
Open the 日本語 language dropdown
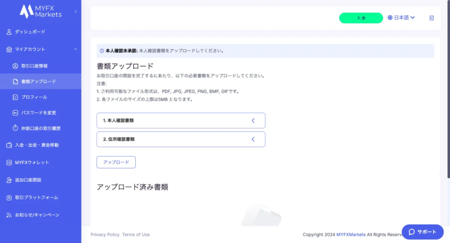401,18
